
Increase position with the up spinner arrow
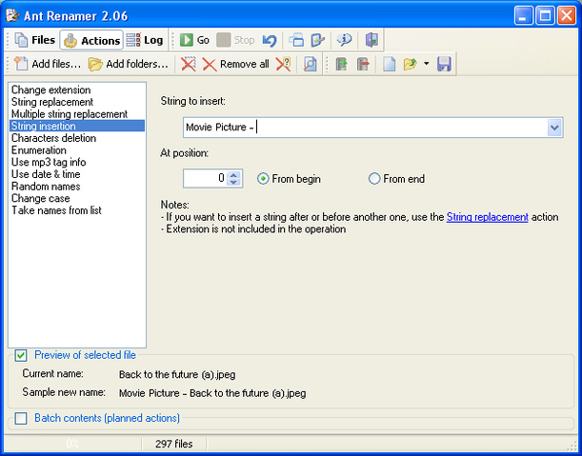pos(233,175)
